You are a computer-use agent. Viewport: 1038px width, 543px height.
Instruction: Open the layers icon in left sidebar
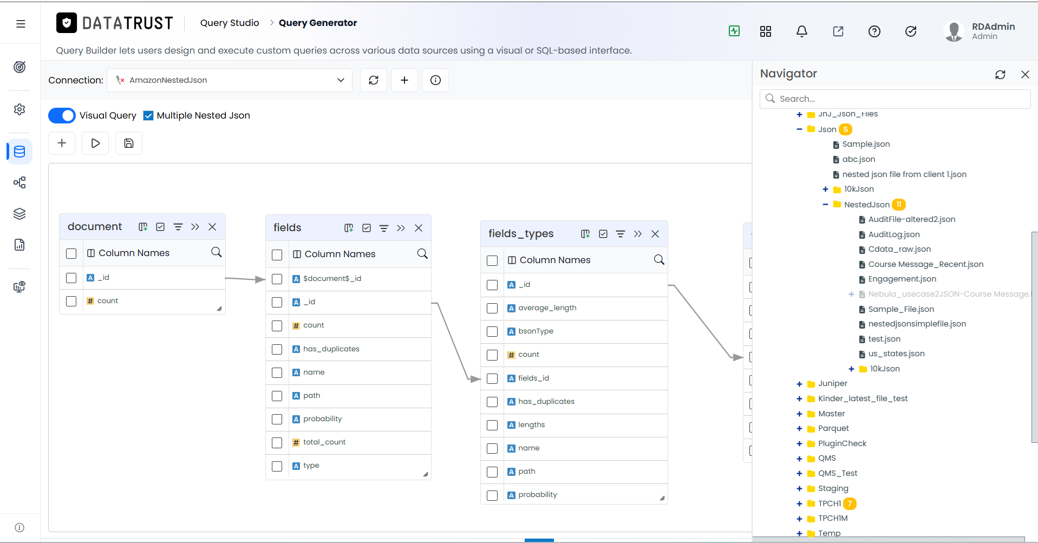tap(19, 214)
